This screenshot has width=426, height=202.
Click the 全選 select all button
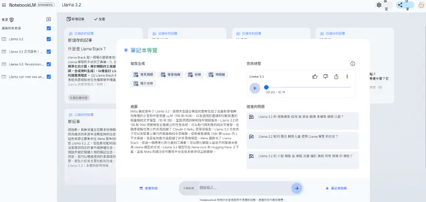coord(100,19)
